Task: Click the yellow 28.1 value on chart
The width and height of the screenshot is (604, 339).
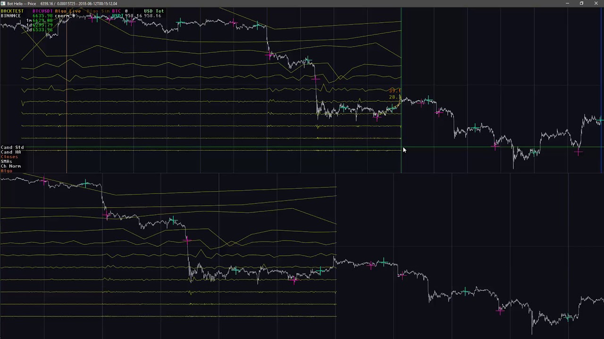Action: click(x=395, y=97)
